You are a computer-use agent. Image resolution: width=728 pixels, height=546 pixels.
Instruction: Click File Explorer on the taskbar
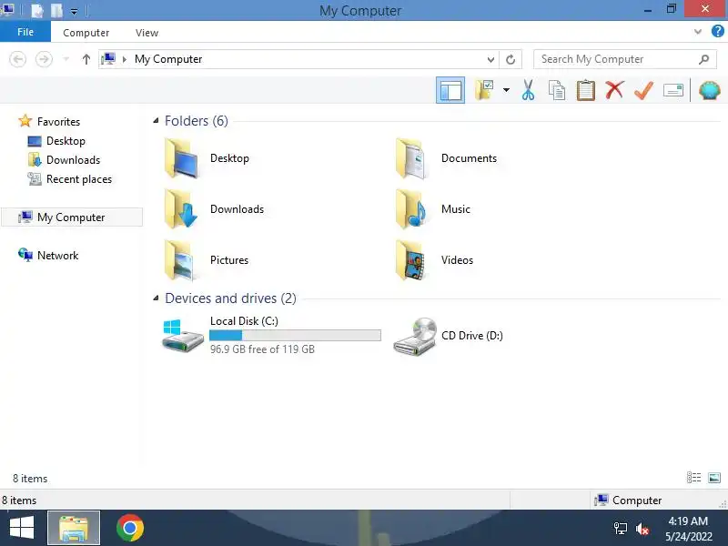click(74, 528)
